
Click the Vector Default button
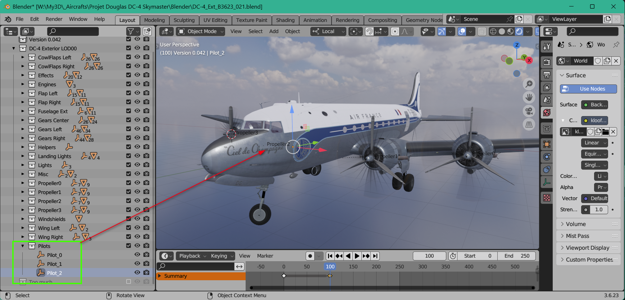point(594,198)
